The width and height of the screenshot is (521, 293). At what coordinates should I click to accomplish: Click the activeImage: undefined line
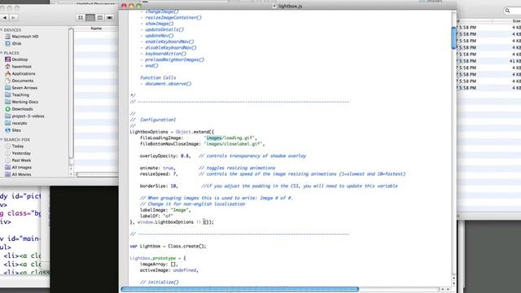[x=169, y=270]
